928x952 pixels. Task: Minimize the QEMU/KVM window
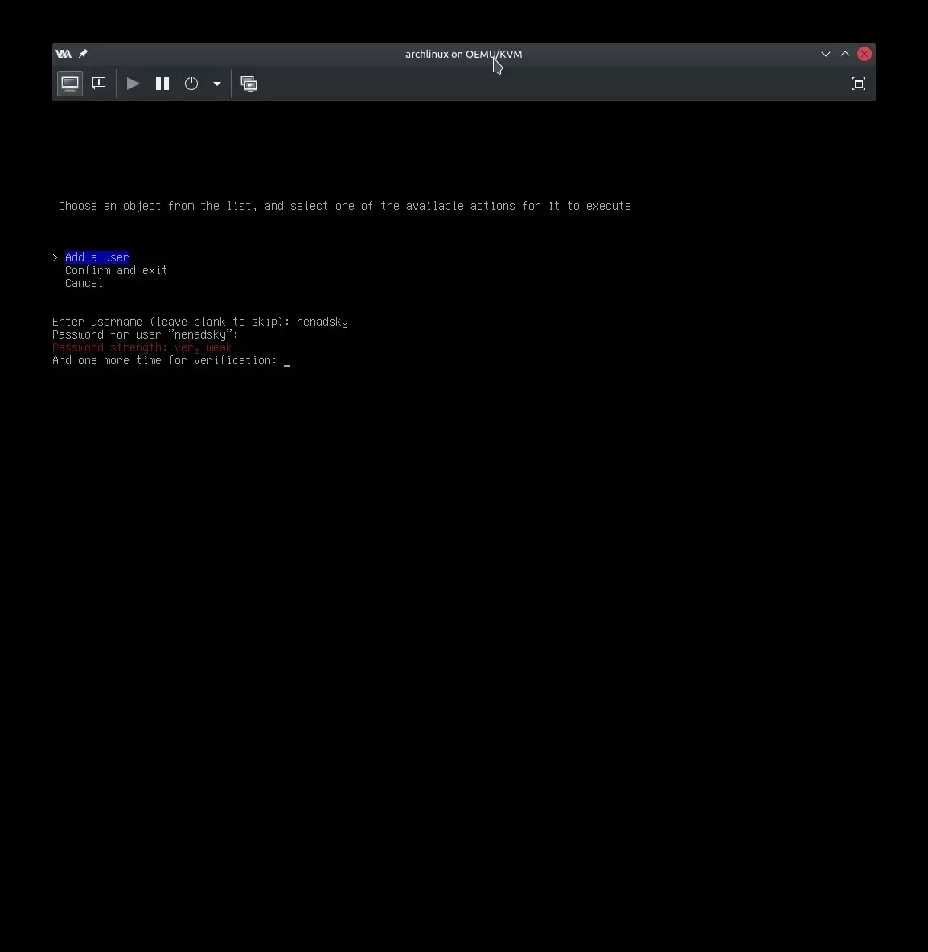(825, 54)
